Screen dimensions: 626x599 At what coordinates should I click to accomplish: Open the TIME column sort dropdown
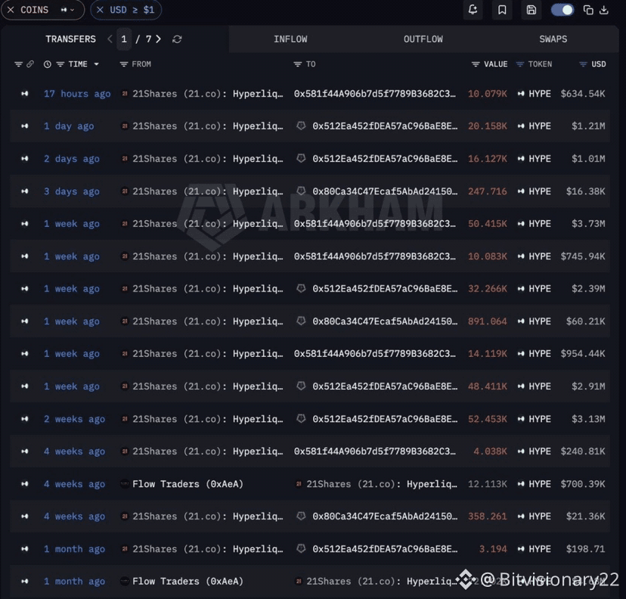(96, 64)
